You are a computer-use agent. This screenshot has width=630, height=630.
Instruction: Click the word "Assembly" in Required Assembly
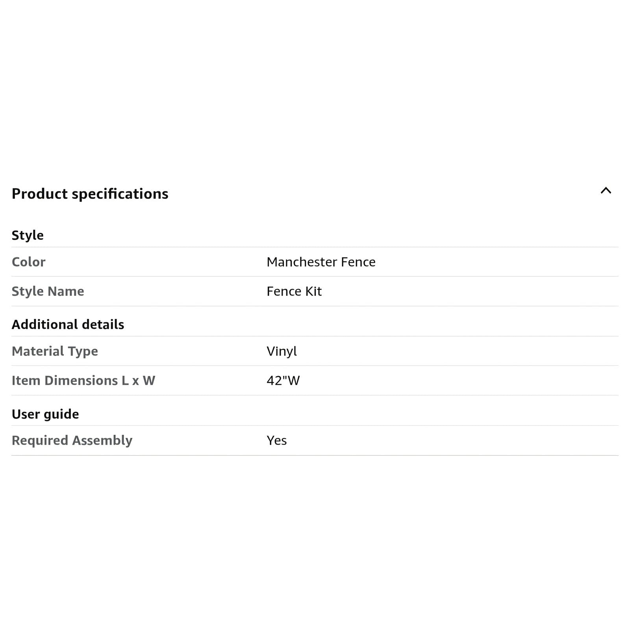(102, 440)
